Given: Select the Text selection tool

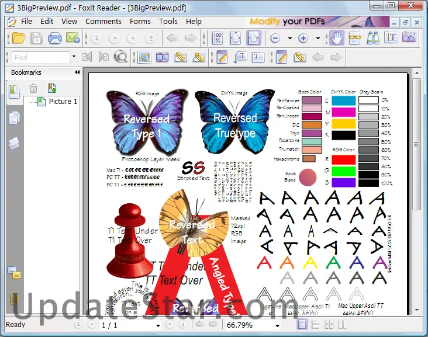Looking at the screenshot, I should click(x=391, y=38).
